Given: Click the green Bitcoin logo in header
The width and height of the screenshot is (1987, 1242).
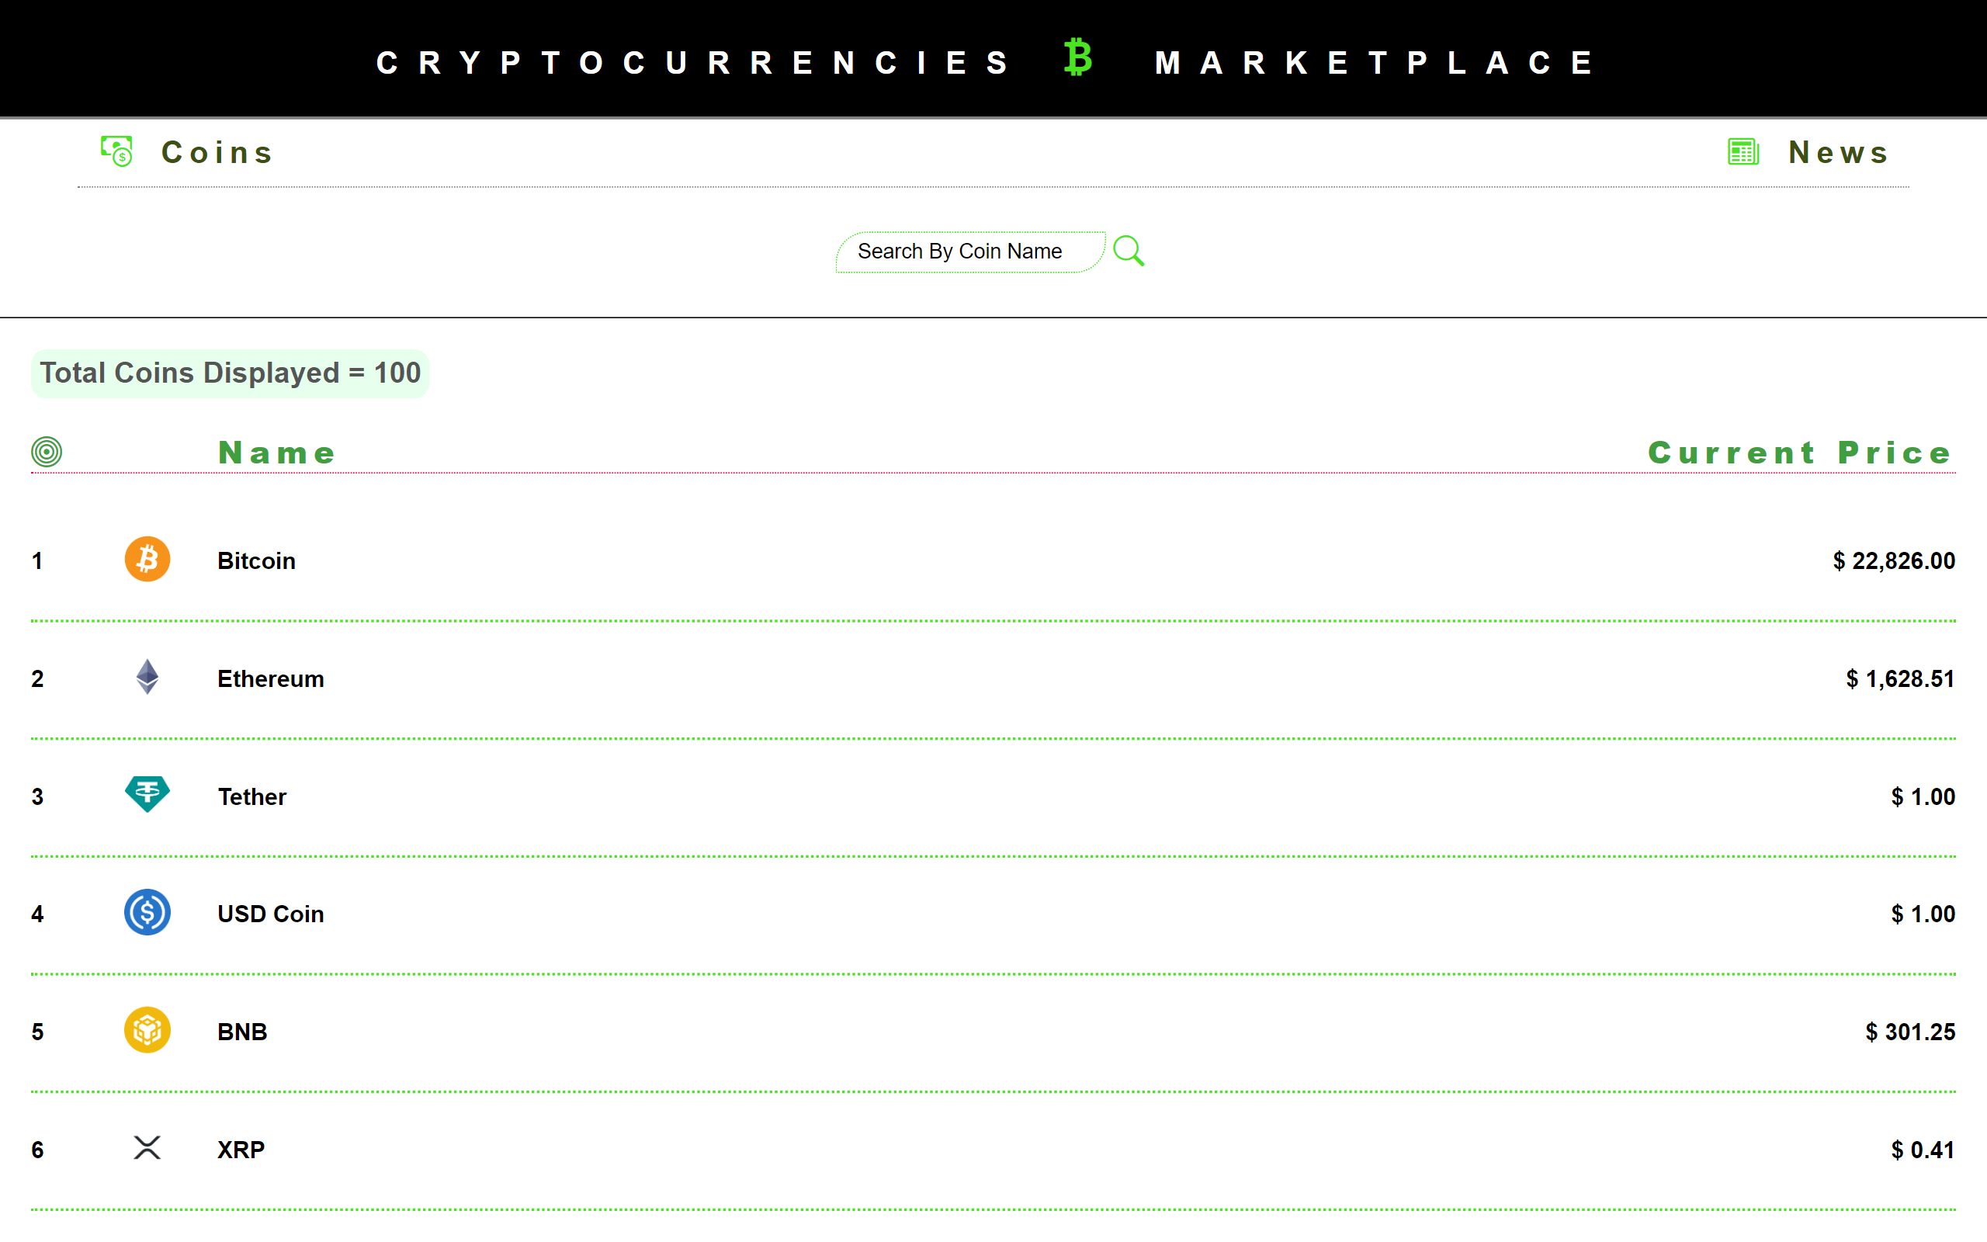Looking at the screenshot, I should 1078,58.
